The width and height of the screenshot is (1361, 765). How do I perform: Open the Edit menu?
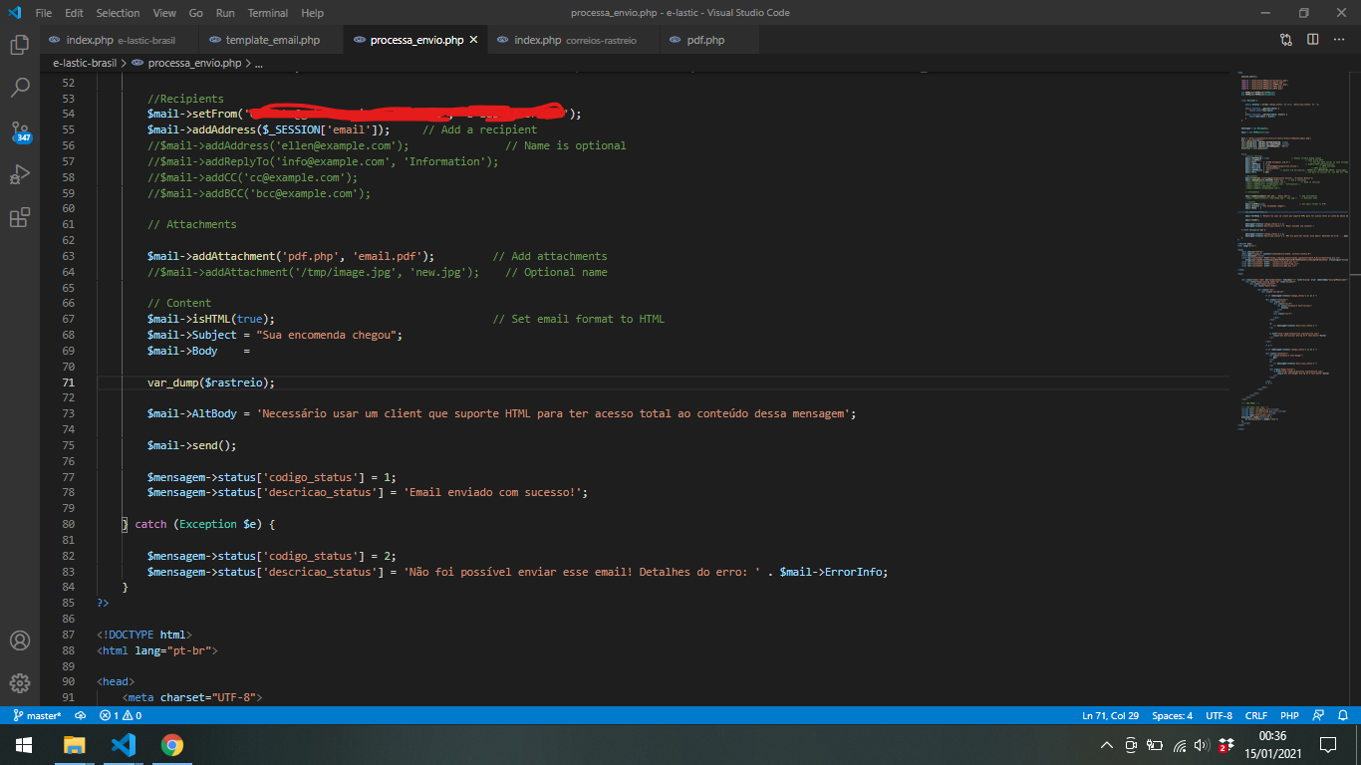pos(75,13)
